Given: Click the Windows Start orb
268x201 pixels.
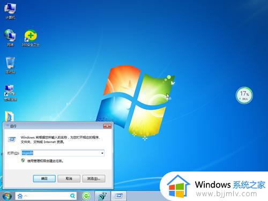Looking at the screenshot, I should [6, 196].
